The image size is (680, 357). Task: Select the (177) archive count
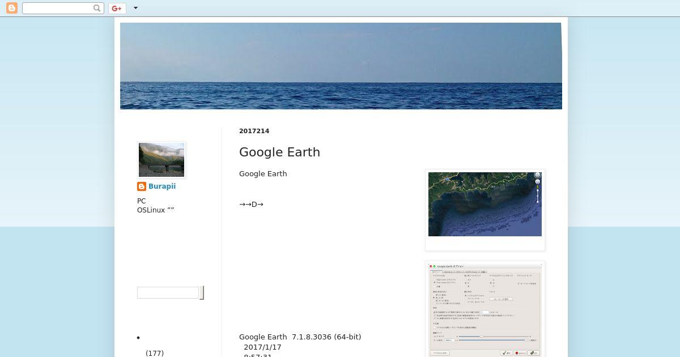(x=155, y=353)
